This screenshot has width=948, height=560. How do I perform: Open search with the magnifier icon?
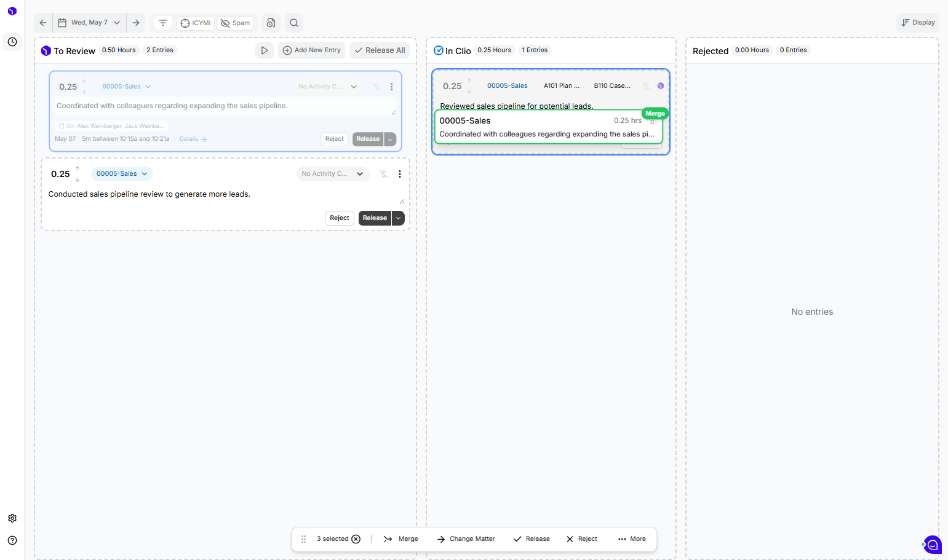[x=294, y=23]
